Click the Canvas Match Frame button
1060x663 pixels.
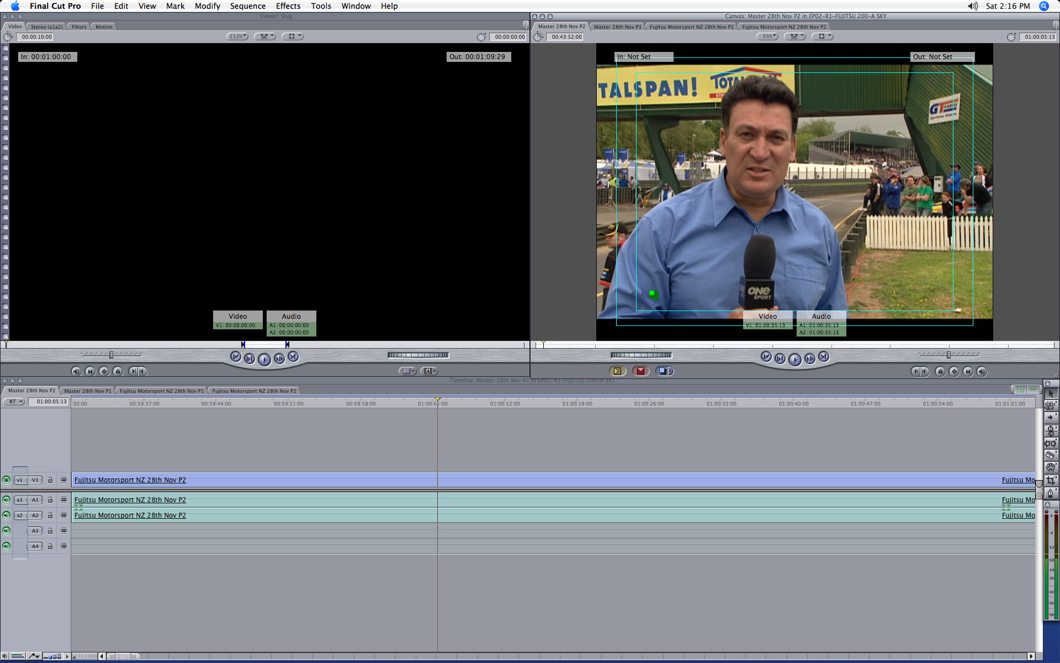pyautogui.click(x=982, y=371)
